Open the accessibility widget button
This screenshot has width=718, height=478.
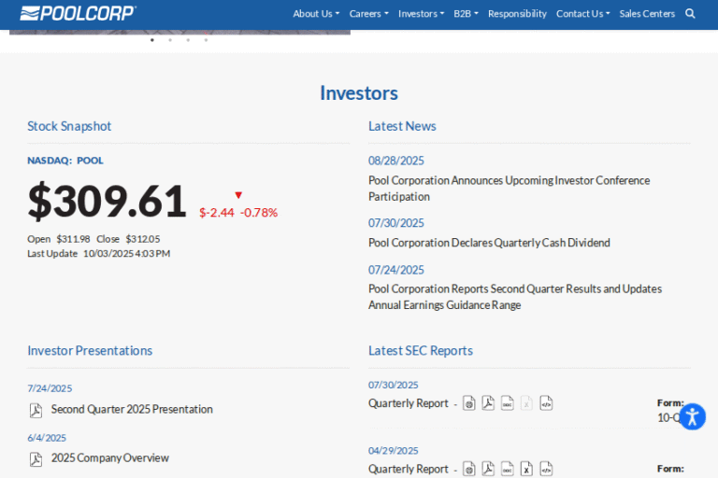[x=692, y=416]
